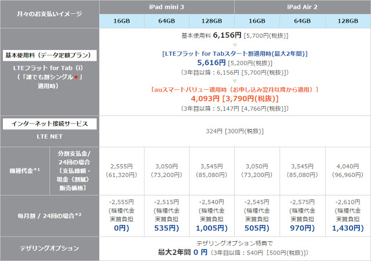The width and height of the screenshot is (371, 261).
Task: Click the -2,555円 discount with 0円 burden
Action: click(122, 216)
